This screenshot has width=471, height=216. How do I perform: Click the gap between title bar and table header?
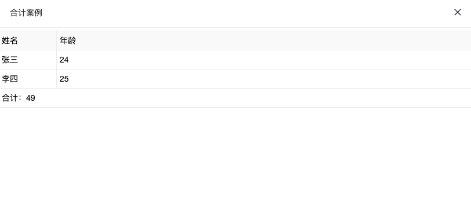click(236, 29)
